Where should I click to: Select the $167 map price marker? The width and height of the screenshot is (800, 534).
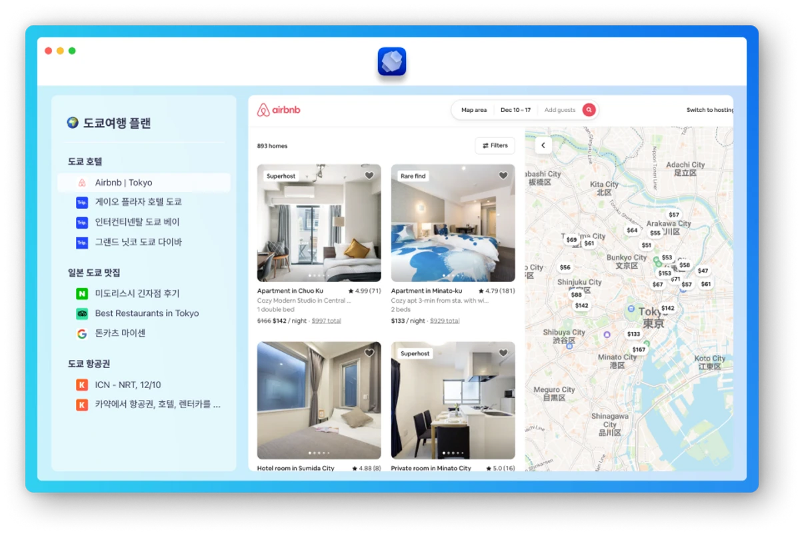(x=639, y=349)
